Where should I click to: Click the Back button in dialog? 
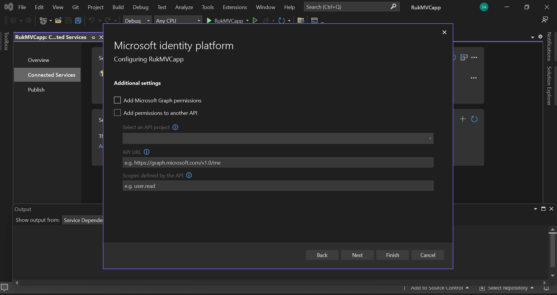tap(322, 255)
